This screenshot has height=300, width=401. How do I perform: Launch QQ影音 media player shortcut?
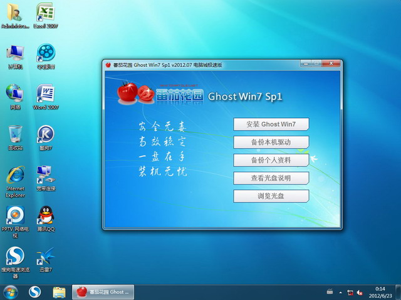click(x=46, y=57)
